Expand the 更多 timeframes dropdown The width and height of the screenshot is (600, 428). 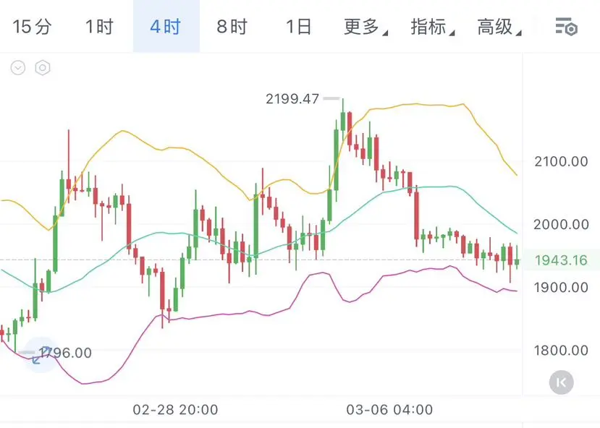pos(364,27)
